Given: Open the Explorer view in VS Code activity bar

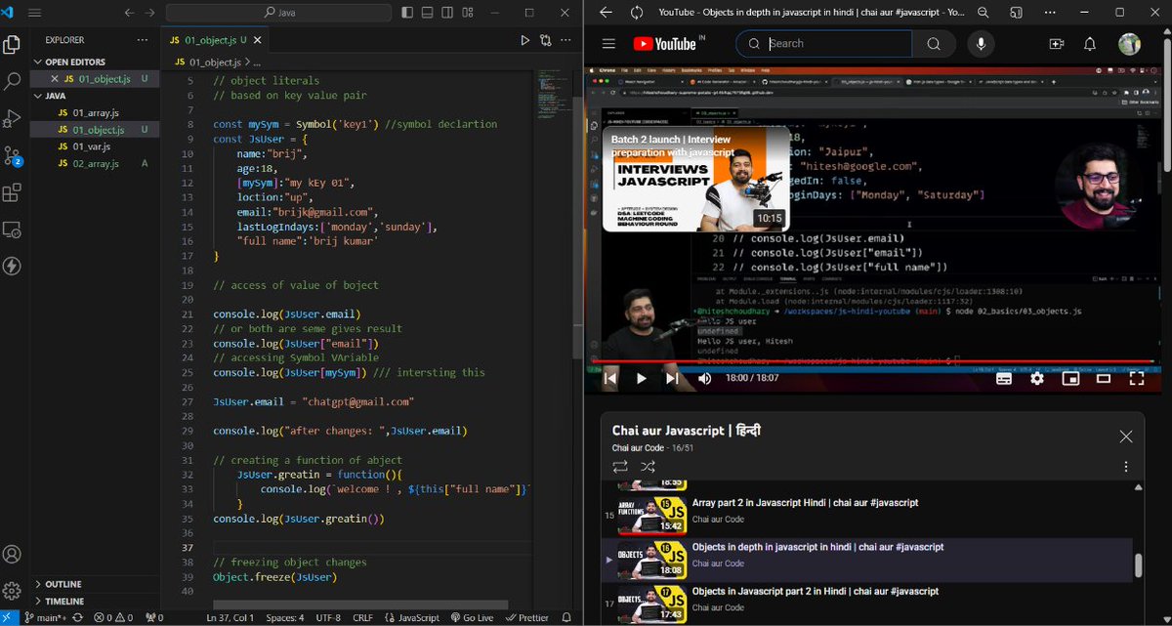Looking at the screenshot, I should pos(13,44).
